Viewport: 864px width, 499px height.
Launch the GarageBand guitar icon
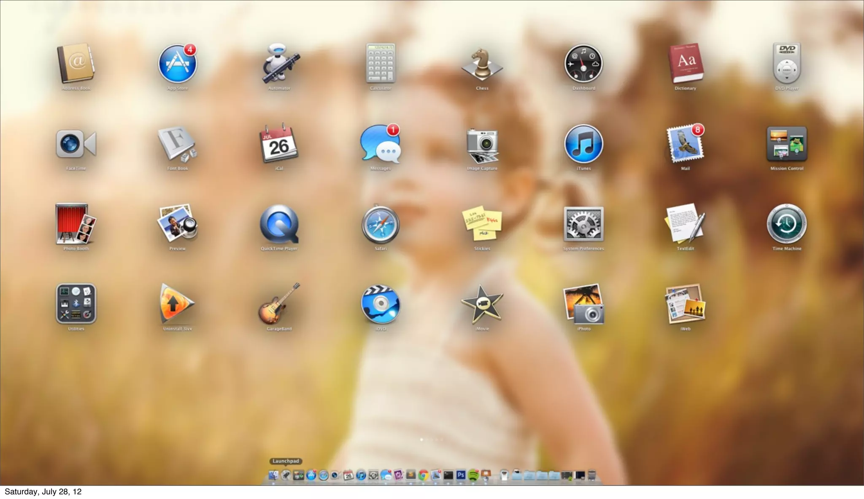(279, 304)
